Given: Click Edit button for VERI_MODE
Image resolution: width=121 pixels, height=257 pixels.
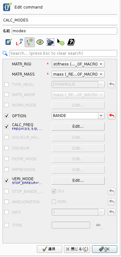Looking at the screenshot, I should pos(78,181).
